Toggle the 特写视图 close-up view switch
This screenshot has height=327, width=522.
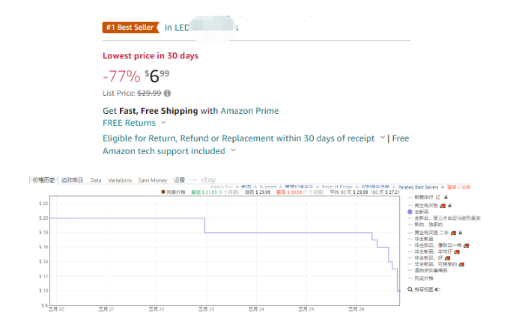[438, 290]
